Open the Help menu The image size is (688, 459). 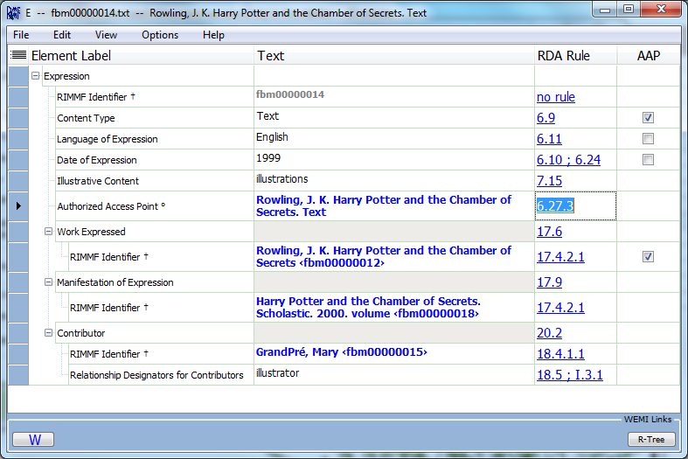tap(213, 35)
